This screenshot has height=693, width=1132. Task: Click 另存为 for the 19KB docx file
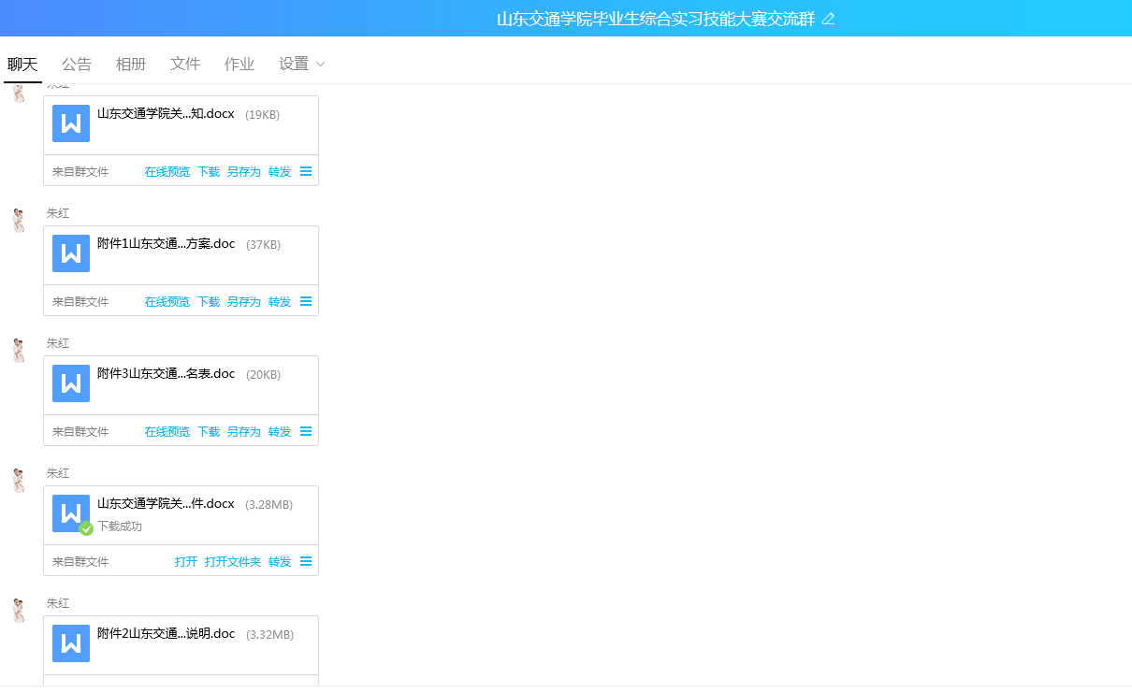tap(243, 172)
